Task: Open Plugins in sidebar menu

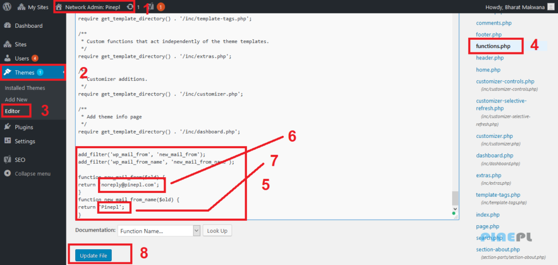Action: [24, 127]
